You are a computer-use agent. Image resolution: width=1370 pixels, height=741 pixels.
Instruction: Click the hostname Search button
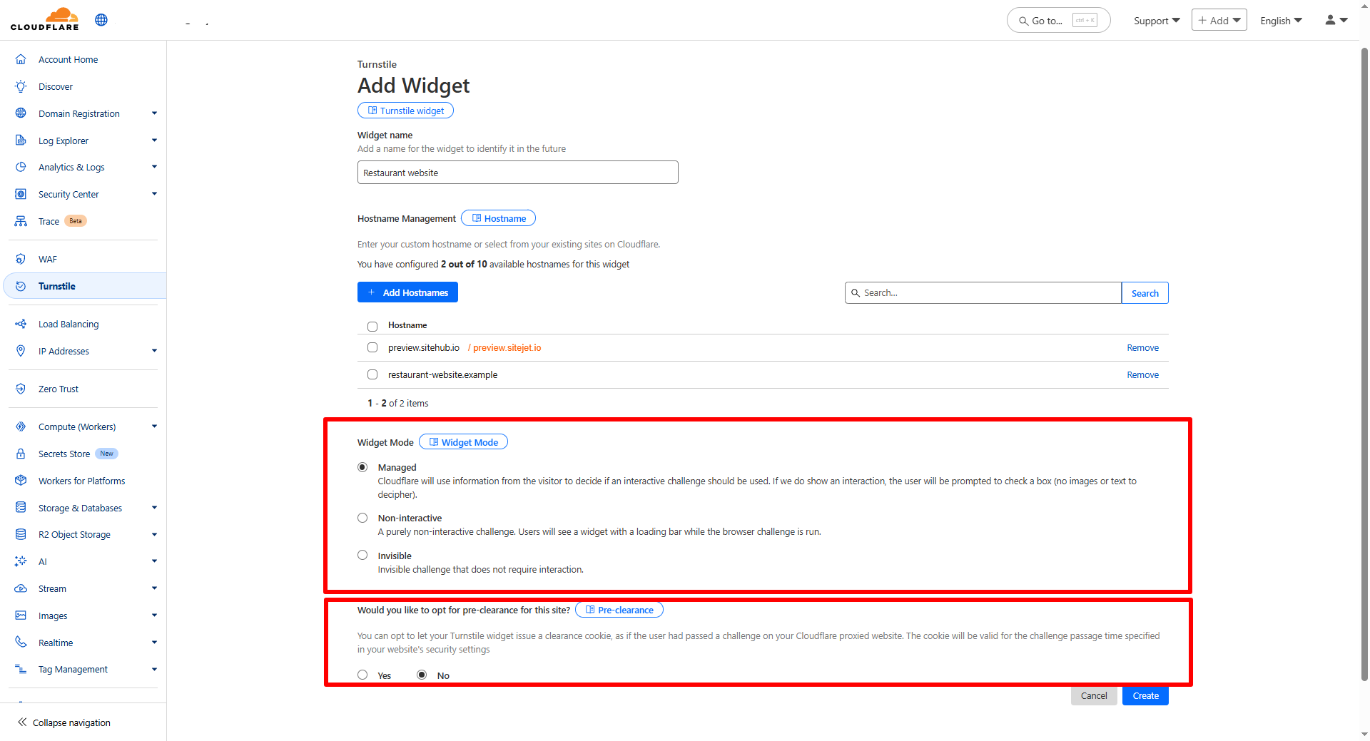[x=1145, y=293]
